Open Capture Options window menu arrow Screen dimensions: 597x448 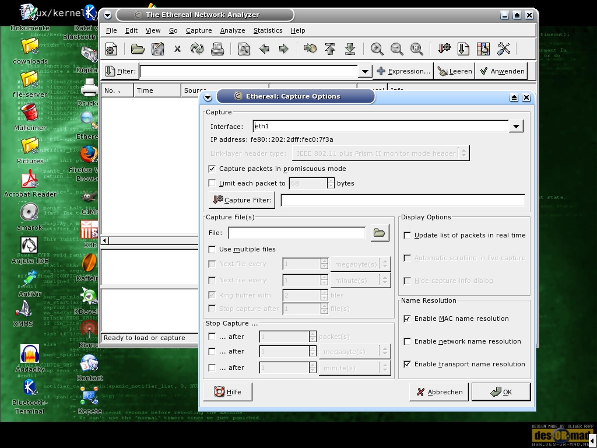208,97
